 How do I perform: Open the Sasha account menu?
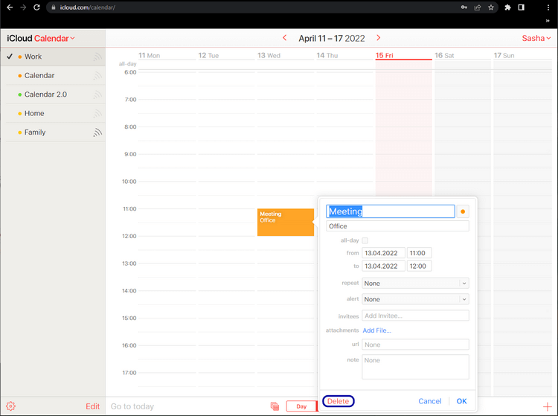(536, 38)
